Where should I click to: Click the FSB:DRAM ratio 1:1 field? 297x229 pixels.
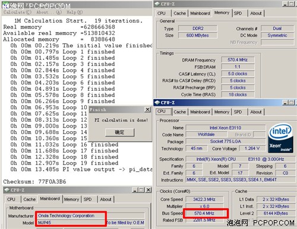[238, 67]
